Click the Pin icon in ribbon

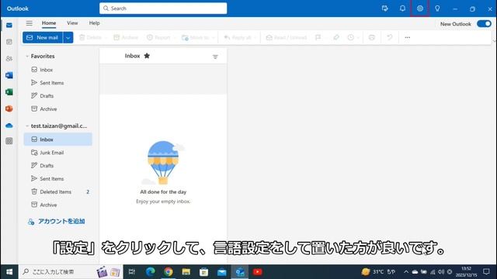[x=336, y=38]
